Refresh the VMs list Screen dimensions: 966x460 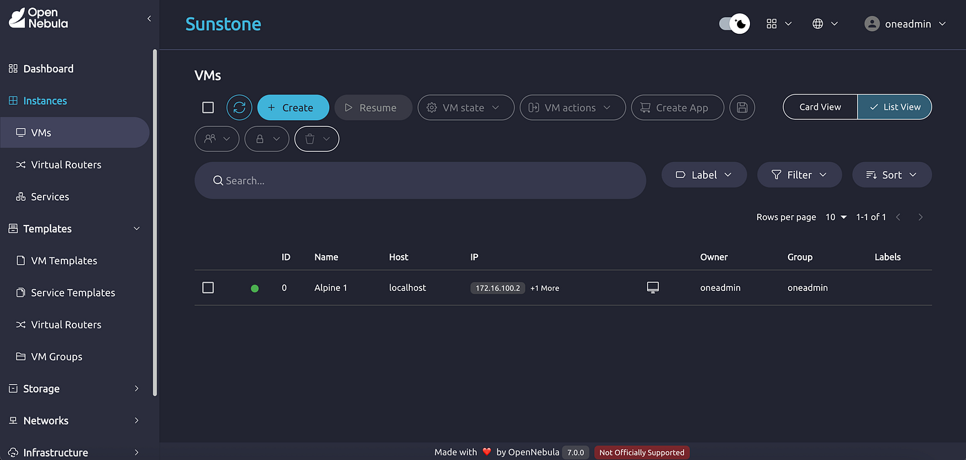pos(239,108)
